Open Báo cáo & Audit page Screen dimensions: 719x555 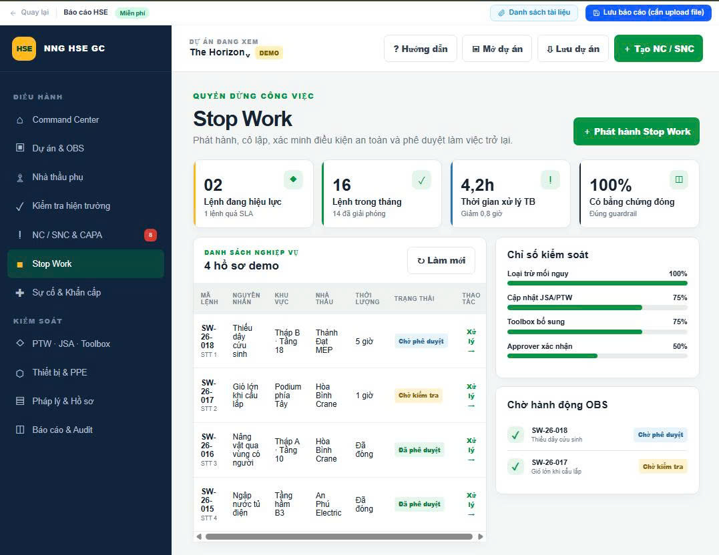85,430
